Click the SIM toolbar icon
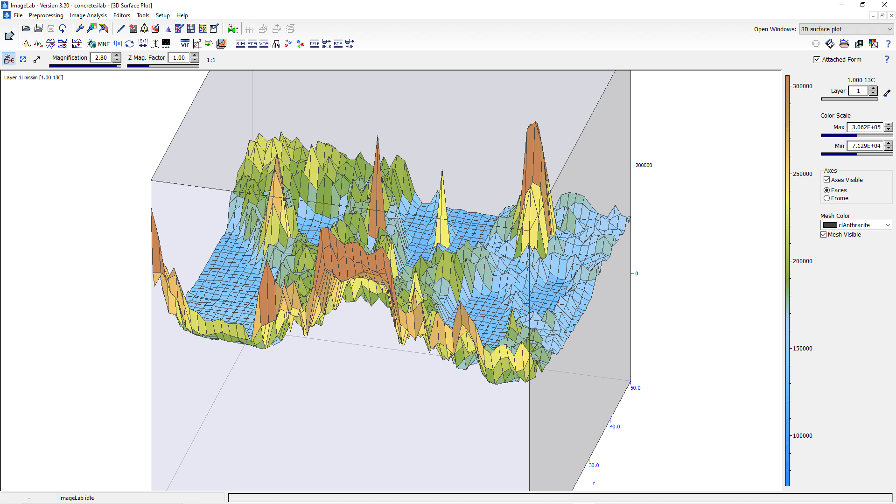This screenshot has height=504, width=896. [x=240, y=44]
